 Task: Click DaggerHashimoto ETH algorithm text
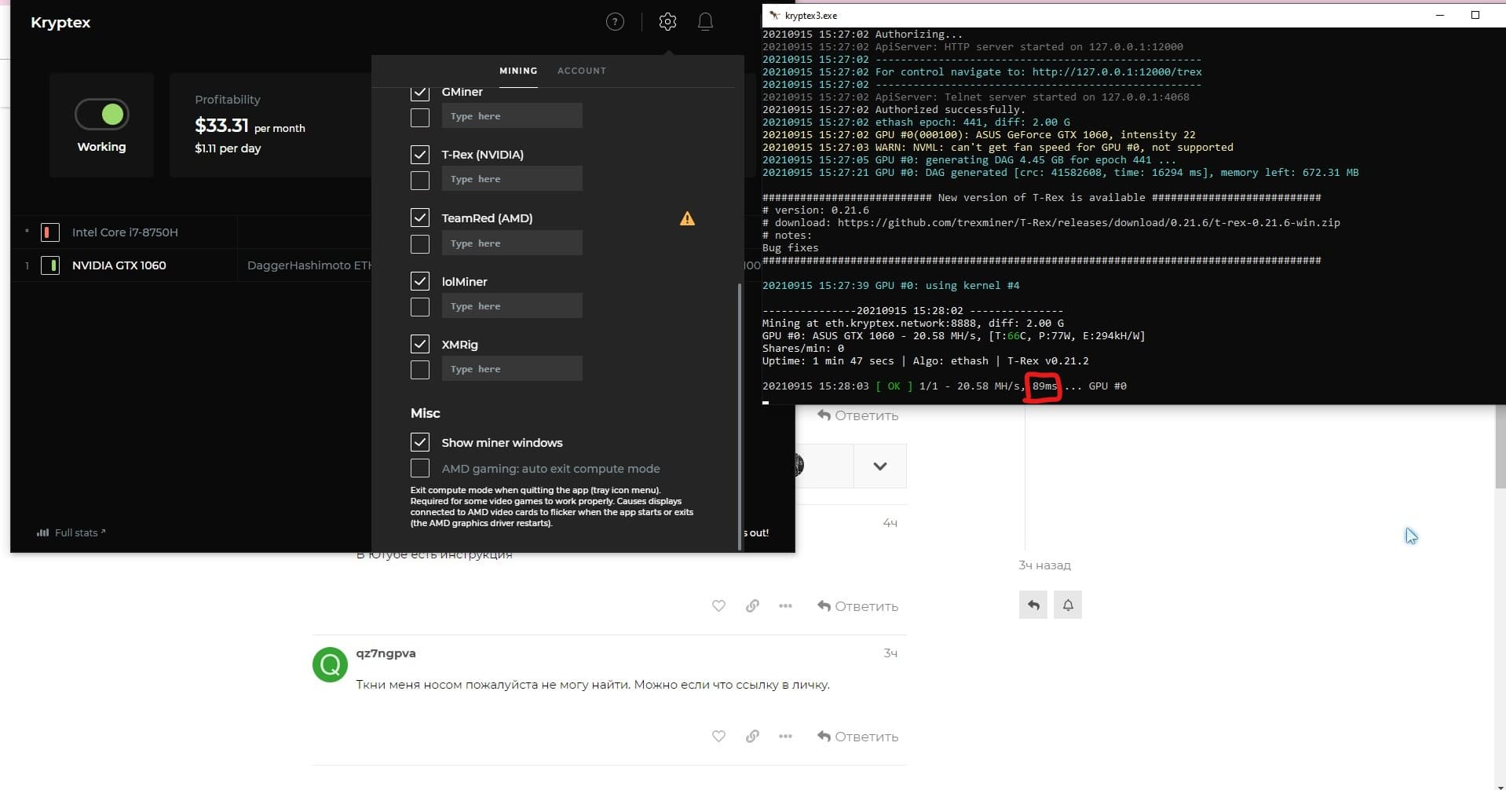309,265
